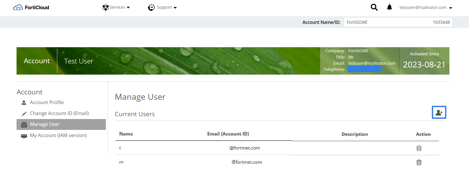Delete user 't' with trash icon
The width and height of the screenshot is (469, 169).
coord(419,148)
